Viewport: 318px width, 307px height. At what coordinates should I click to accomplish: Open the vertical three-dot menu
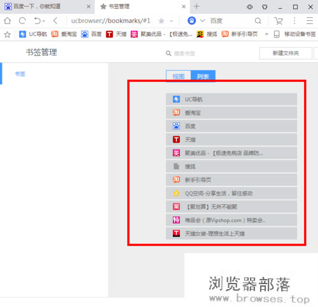click(294, 21)
